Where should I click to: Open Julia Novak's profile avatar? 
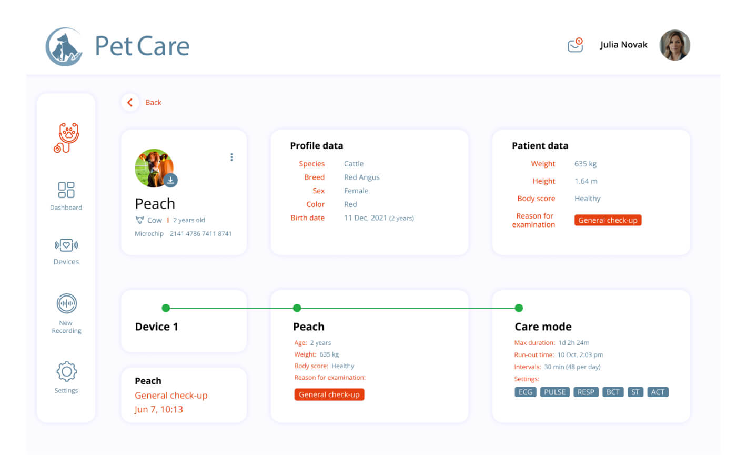click(674, 45)
